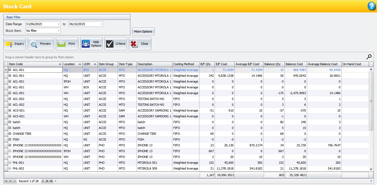
Task: Open the end date dropdown
Action: pyautogui.click(x=102, y=24)
